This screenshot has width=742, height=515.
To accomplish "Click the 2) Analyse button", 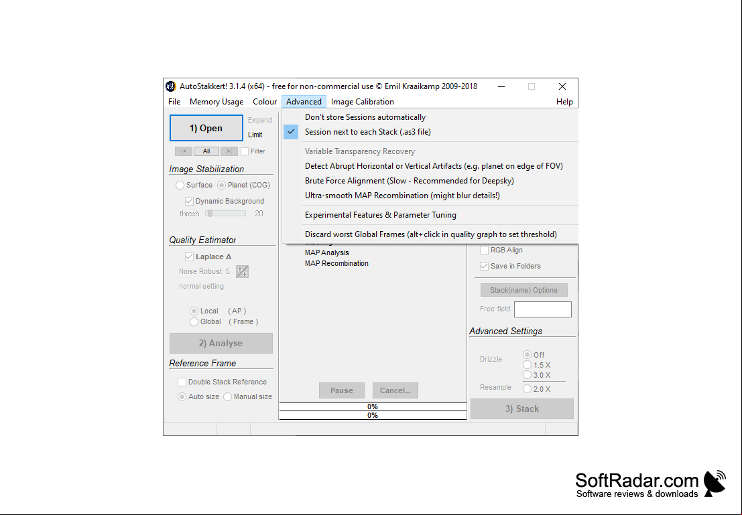I will point(221,344).
